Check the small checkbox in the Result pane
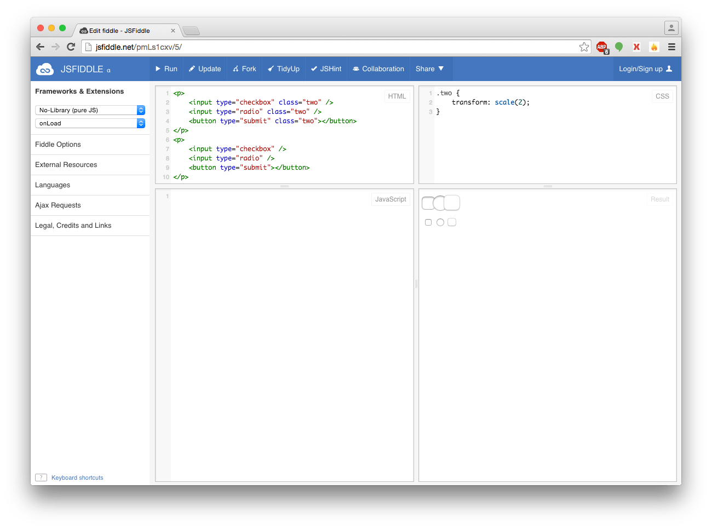 (428, 222)
